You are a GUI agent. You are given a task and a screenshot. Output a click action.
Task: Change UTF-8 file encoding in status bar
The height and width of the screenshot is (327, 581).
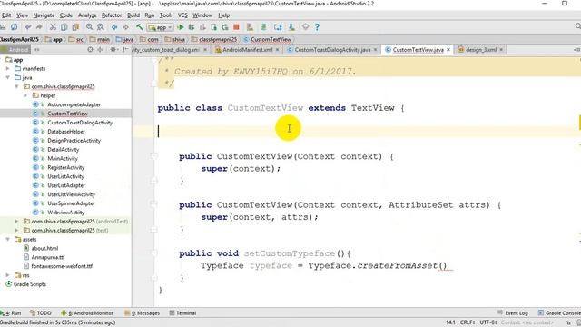point(488,322)
